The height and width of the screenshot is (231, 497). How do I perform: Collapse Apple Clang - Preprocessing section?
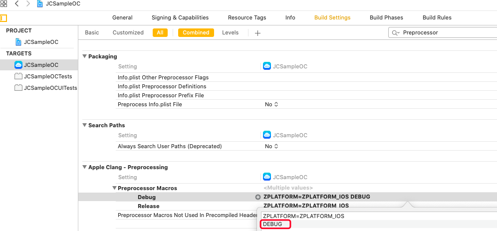click(85, 167)
